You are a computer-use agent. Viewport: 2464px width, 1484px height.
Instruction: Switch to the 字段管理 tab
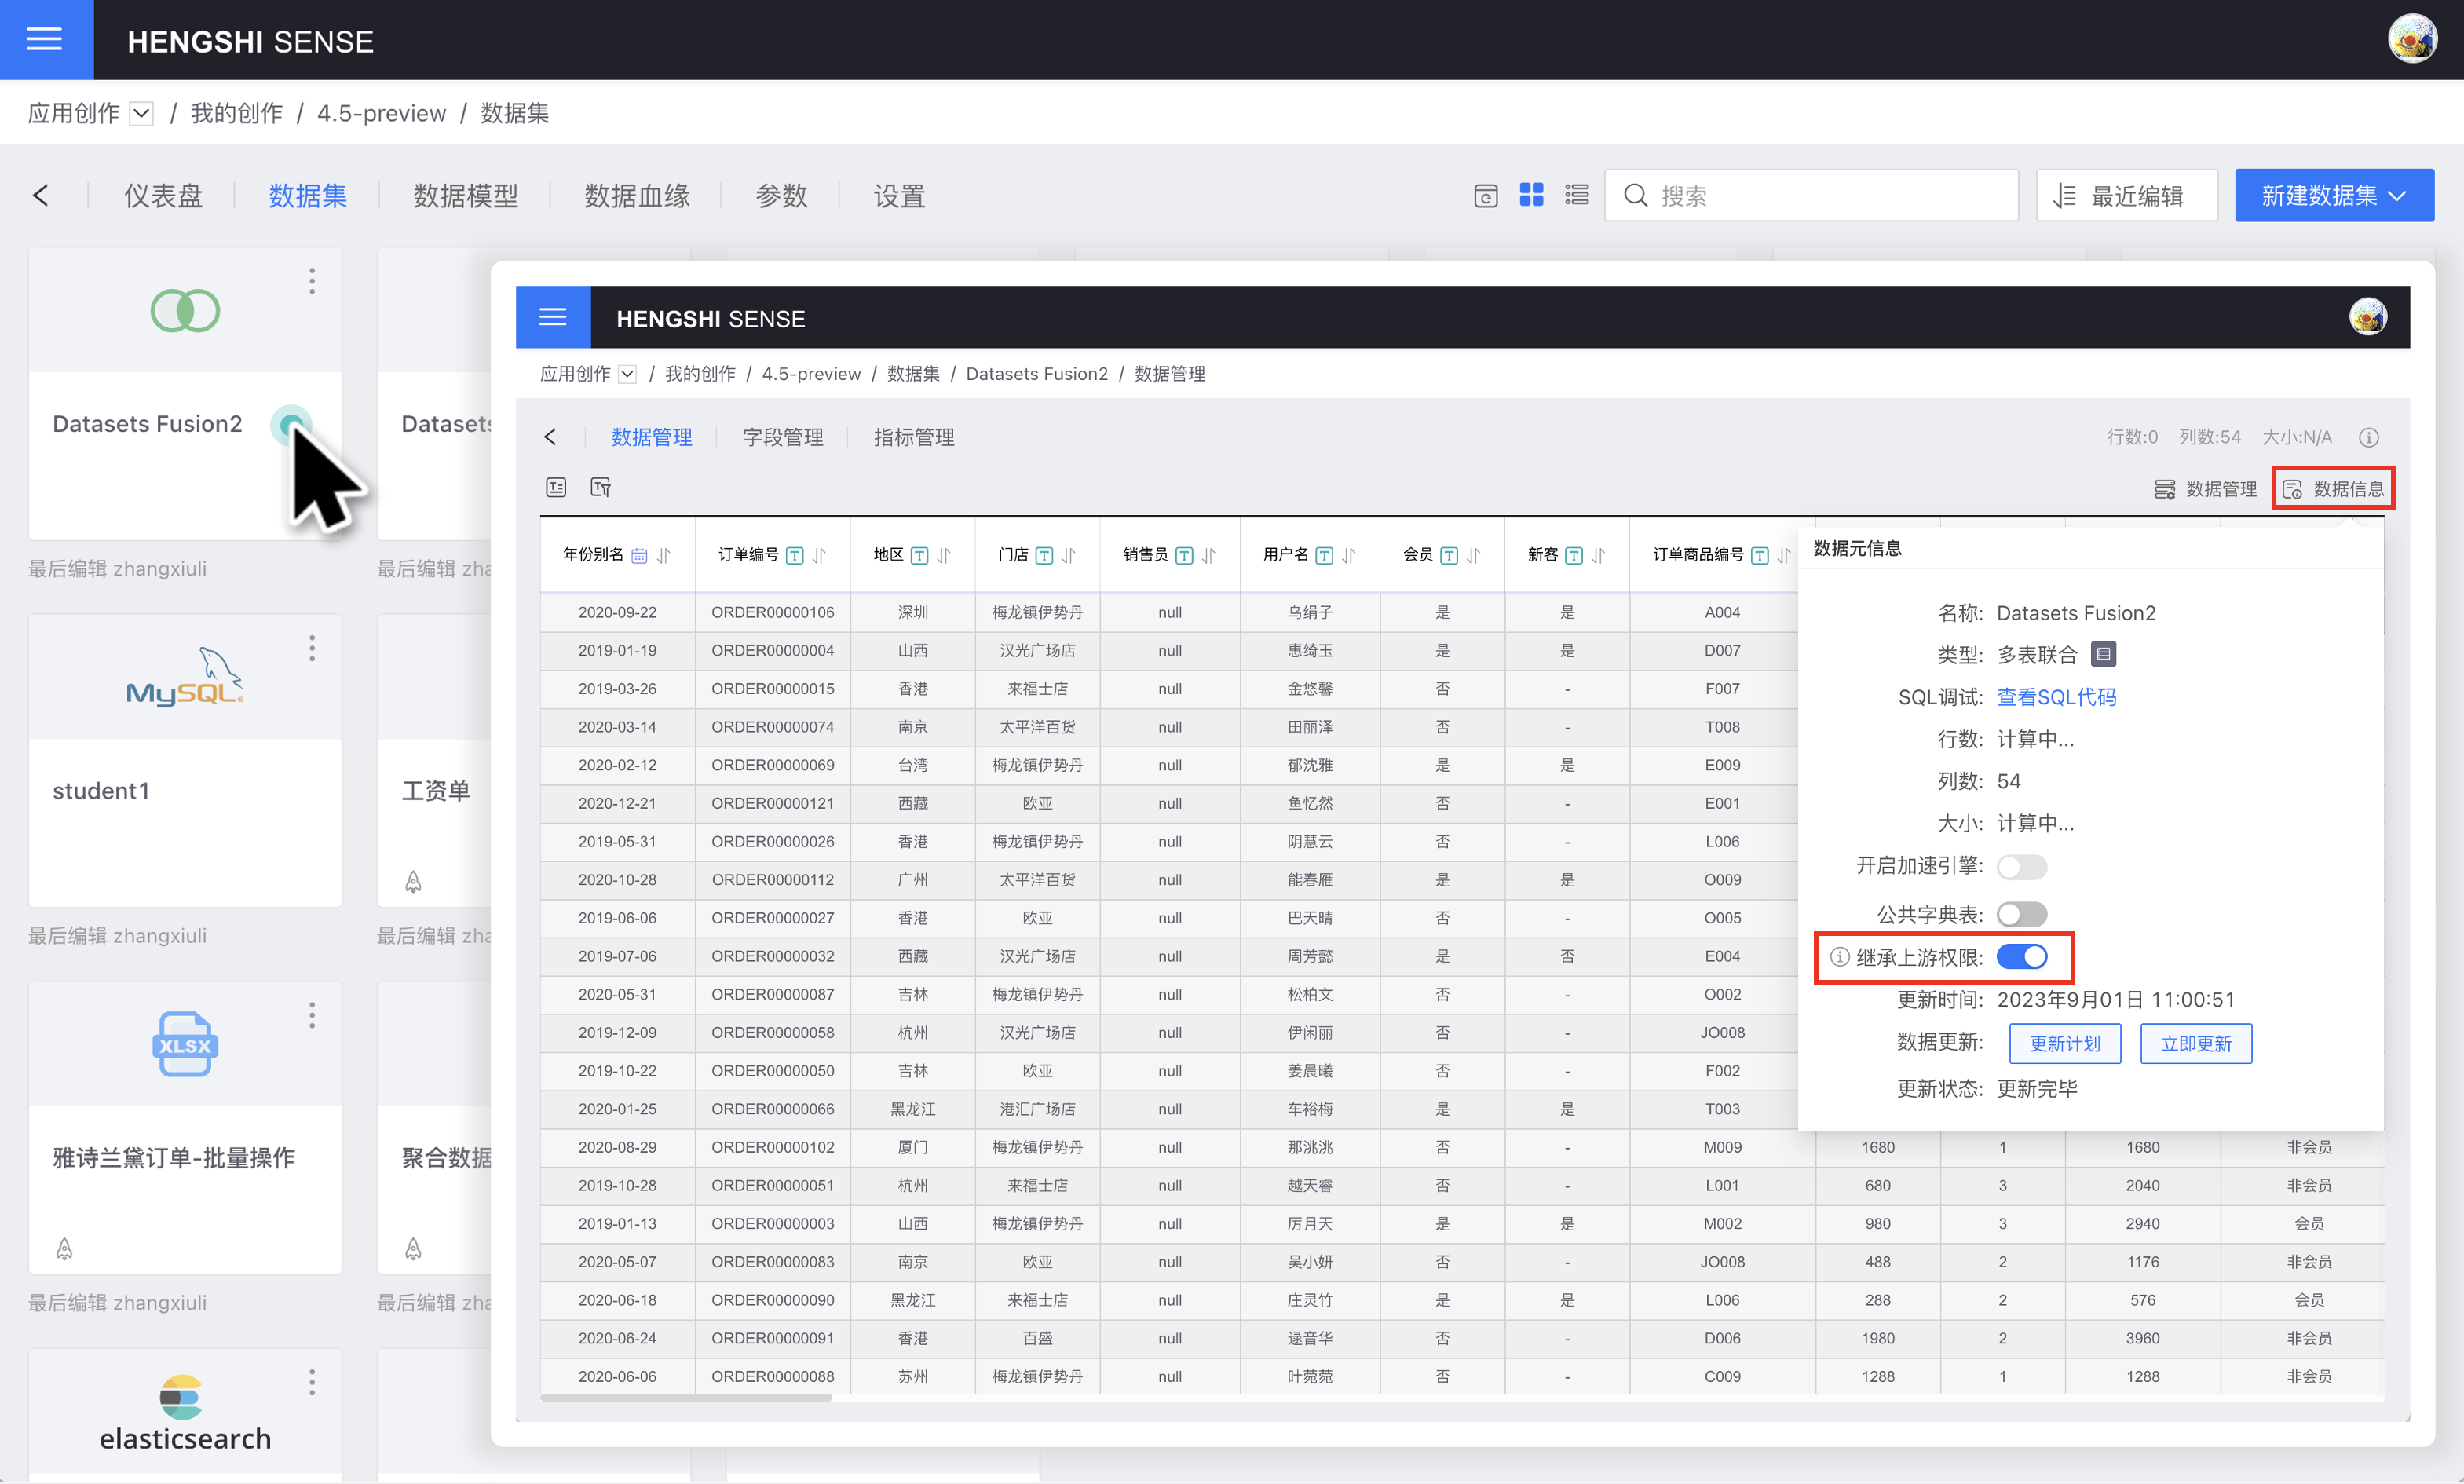click(x=783, y=437)
